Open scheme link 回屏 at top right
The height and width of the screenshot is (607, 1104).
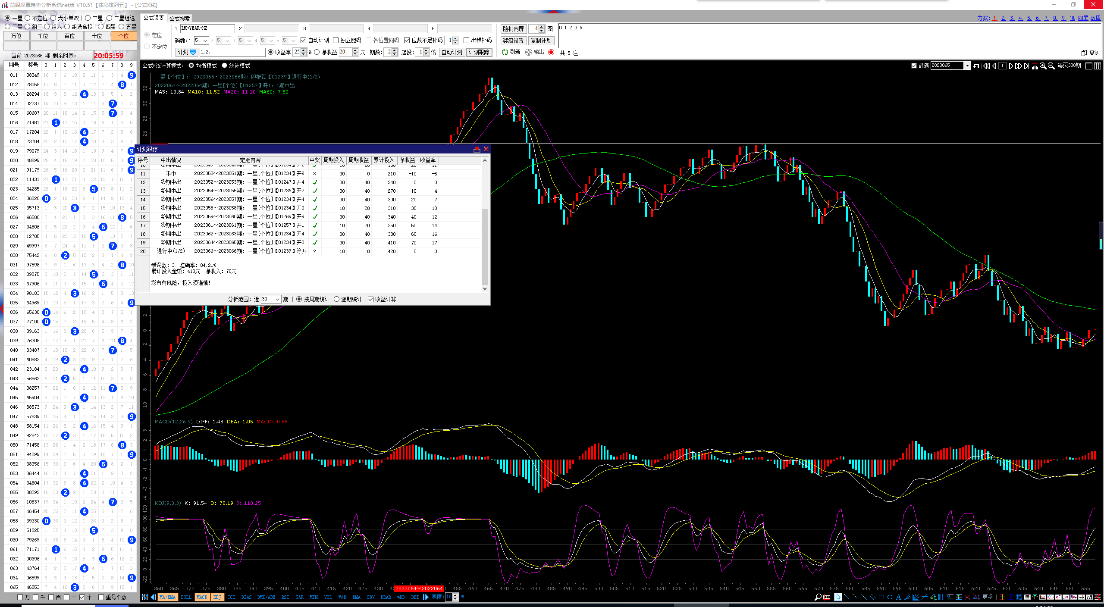tap(1083, 18)
